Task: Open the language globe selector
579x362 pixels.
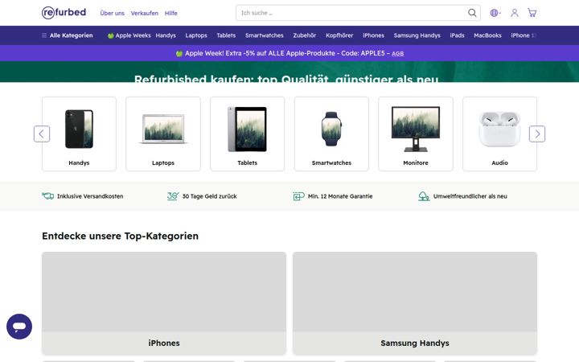Action: click(495, 13)
